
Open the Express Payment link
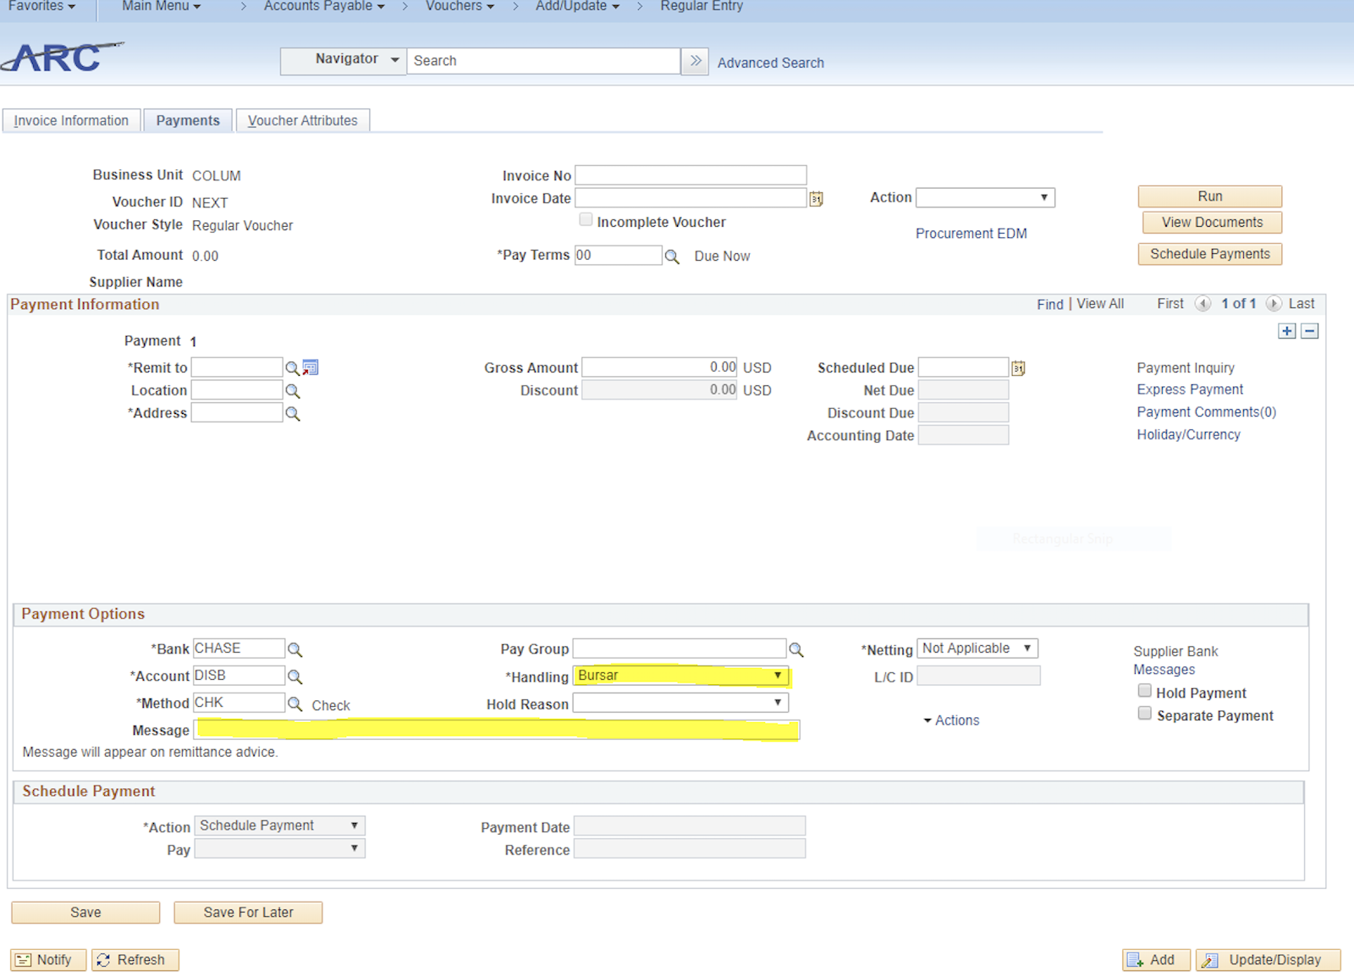click(1190, 389)
